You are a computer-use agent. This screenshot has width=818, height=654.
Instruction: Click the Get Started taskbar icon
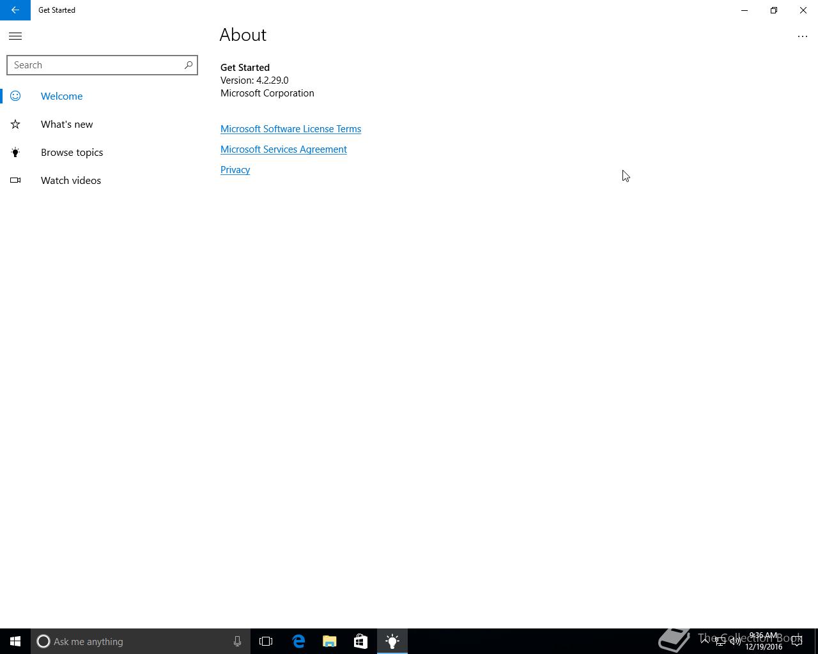click(x=392, y=641)
